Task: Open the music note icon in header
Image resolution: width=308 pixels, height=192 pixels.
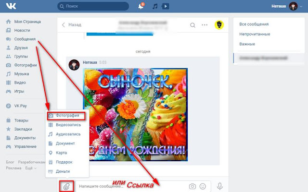Action: point(155,6)
